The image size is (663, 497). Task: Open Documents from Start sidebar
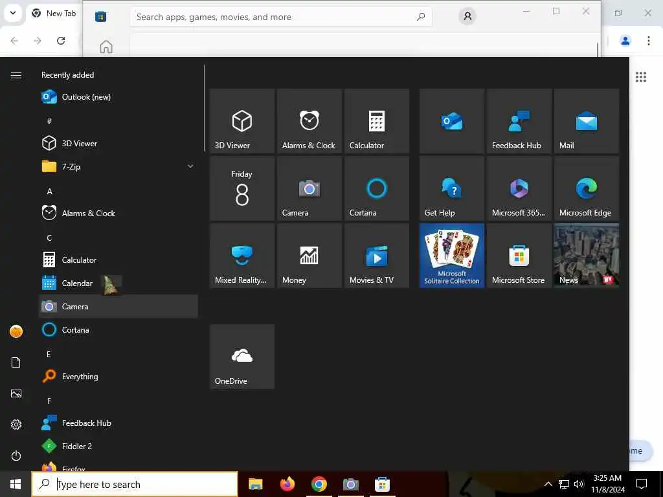coord(16,362)
